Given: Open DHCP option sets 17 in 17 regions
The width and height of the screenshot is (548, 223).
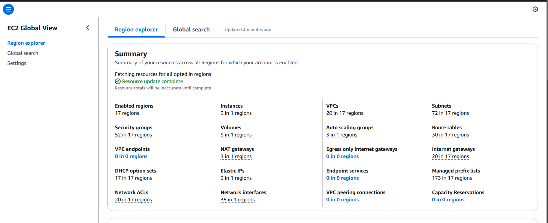Looking at the screenshot, I should click(133, 178).
